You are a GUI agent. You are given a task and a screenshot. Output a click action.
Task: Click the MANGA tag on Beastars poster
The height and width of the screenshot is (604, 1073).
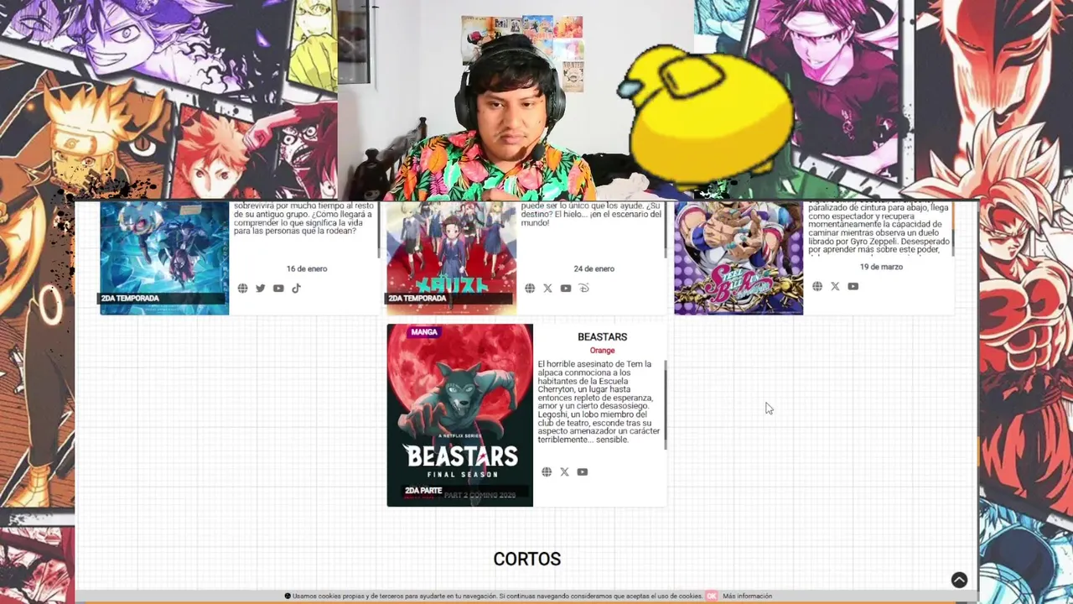pos(424,332)
